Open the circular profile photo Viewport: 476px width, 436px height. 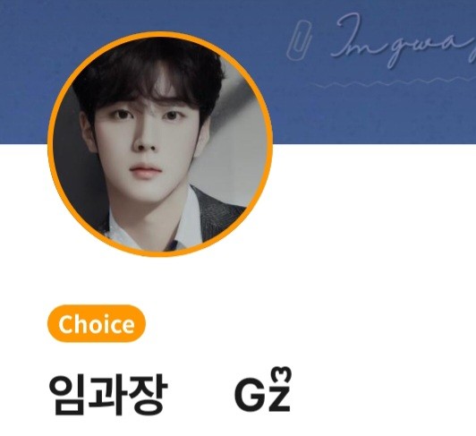point(160,144)
